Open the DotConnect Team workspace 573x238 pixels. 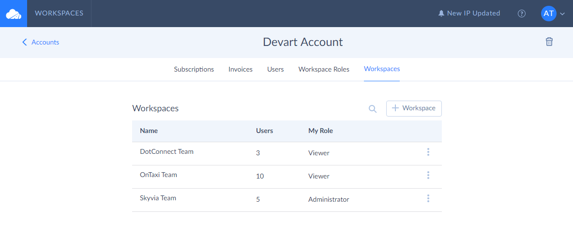166,151
